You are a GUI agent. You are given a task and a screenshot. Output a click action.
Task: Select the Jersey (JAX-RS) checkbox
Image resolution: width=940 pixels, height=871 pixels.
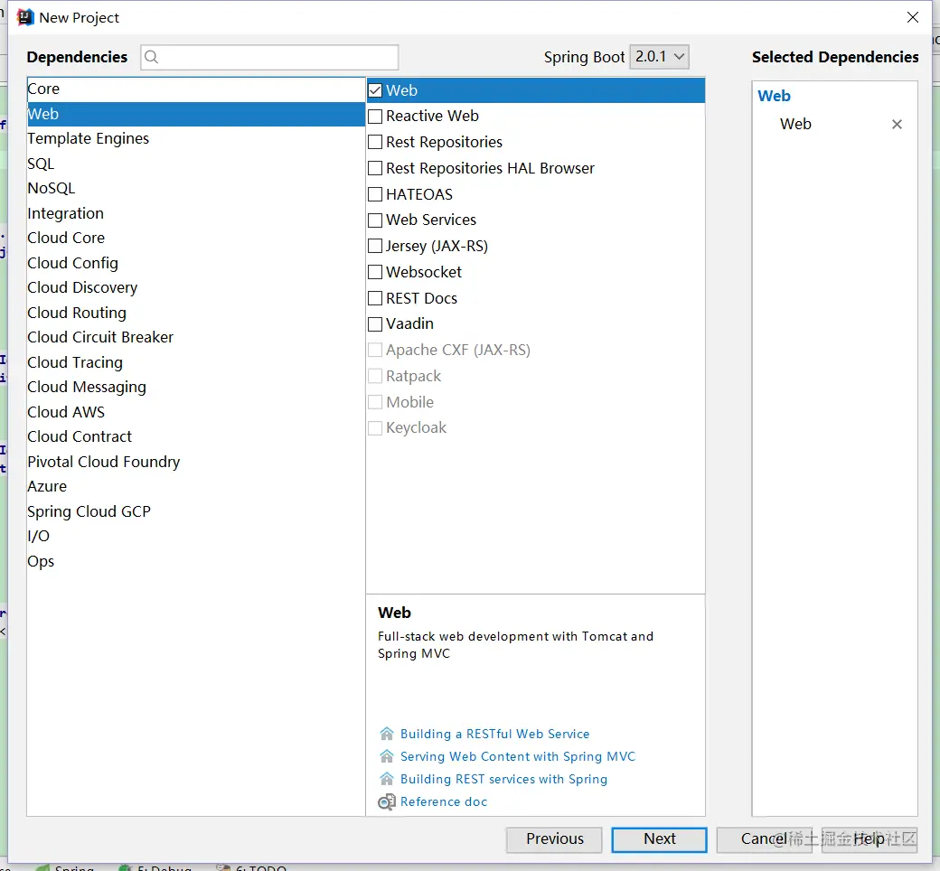click(375, 246)
